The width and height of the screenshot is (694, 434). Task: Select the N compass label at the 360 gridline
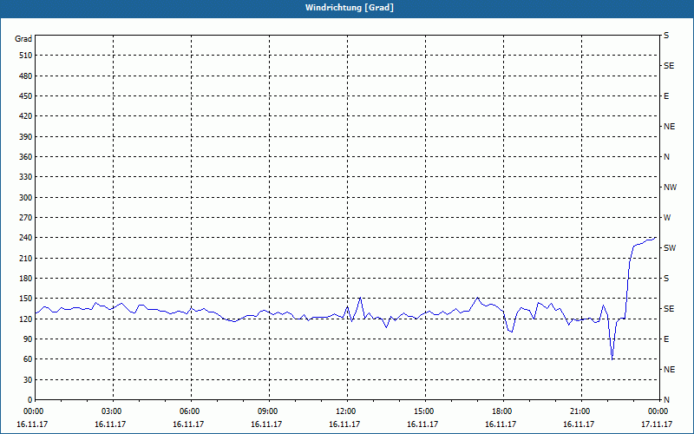(x=666, y=157)
